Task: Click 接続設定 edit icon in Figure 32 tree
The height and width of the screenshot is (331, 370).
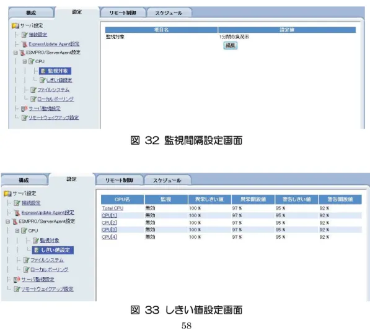Action: click(x=25, y=35)
